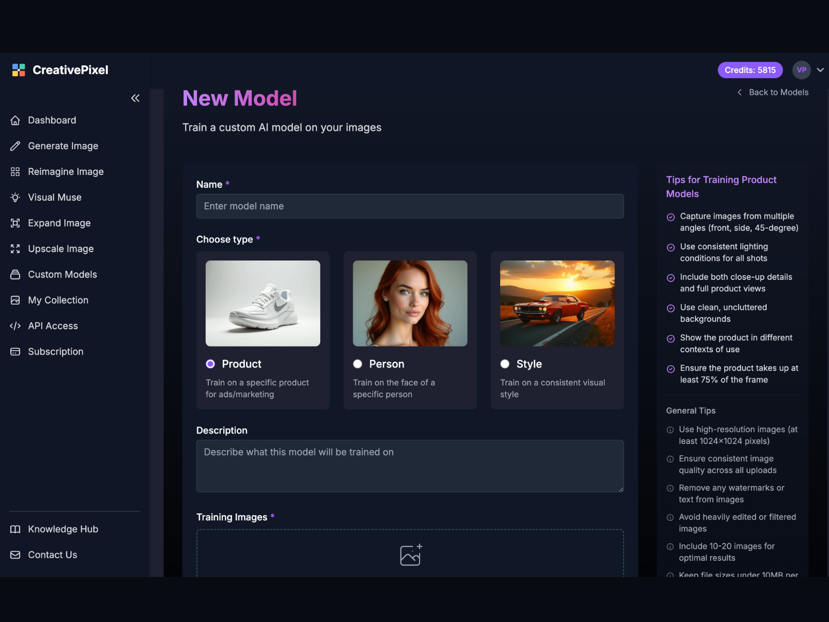This screenshot has height=622, width=829.
Task: Click the VP profile avatar
Action: coord(801,70)
